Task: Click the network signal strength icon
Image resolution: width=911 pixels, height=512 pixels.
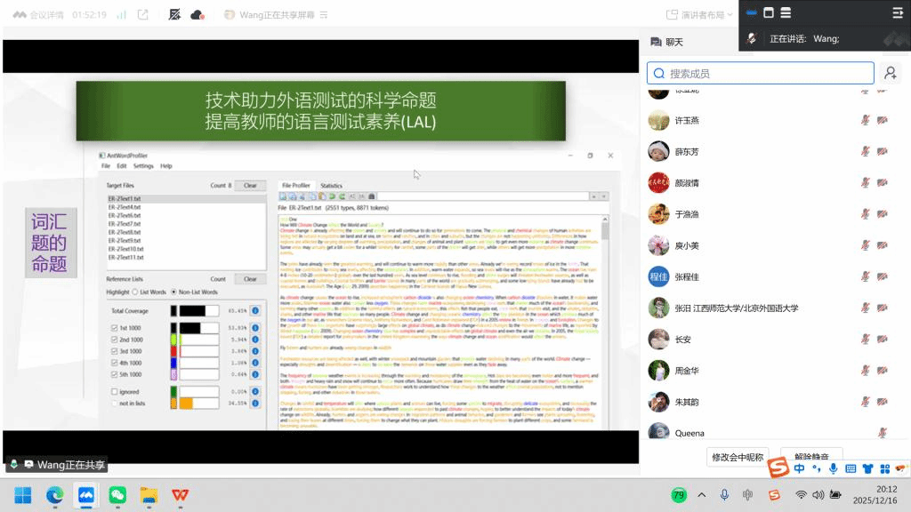Action: (x=120, y=15)
